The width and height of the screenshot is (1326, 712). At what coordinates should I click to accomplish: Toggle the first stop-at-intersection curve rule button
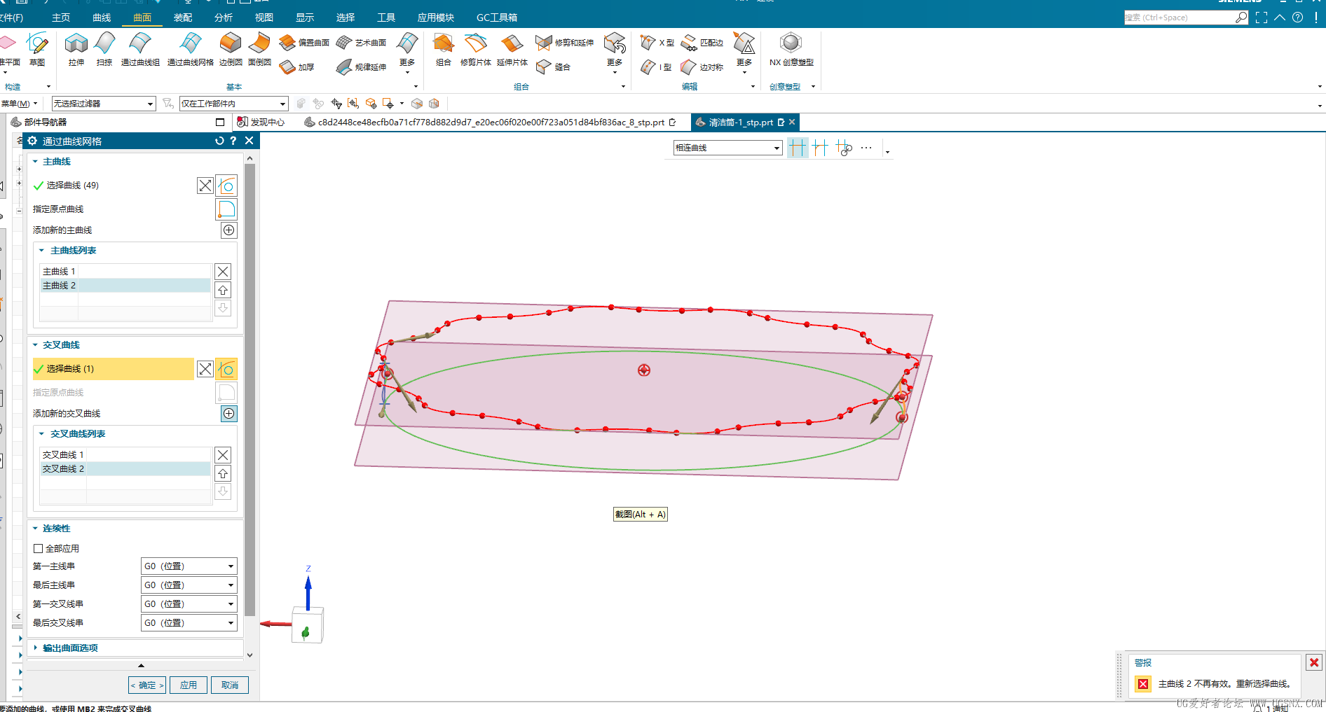coord(798,148)
